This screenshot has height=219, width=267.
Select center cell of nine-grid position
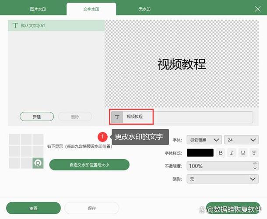26,152
